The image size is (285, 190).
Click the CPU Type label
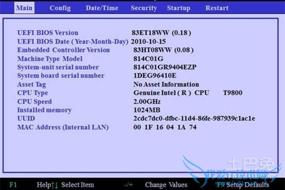pyautogui.click(x=32, y=93)
